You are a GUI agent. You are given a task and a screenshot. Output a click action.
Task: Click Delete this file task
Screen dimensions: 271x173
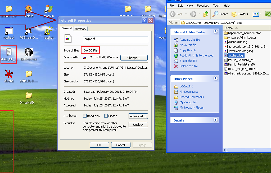click(x=188, y=66)
